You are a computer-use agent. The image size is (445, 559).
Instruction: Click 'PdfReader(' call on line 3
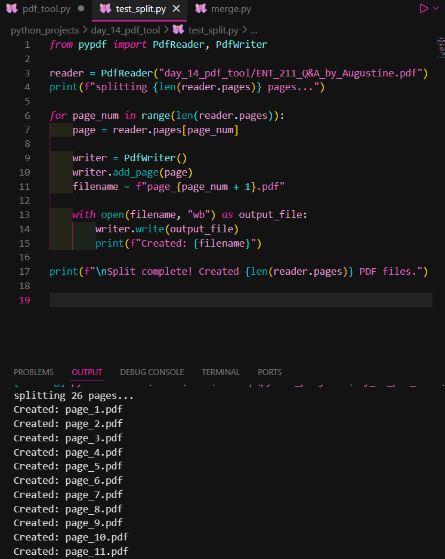point(129,73)
